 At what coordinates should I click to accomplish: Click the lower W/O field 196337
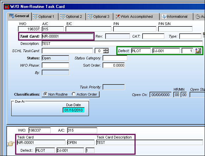[x=39, y=130]
